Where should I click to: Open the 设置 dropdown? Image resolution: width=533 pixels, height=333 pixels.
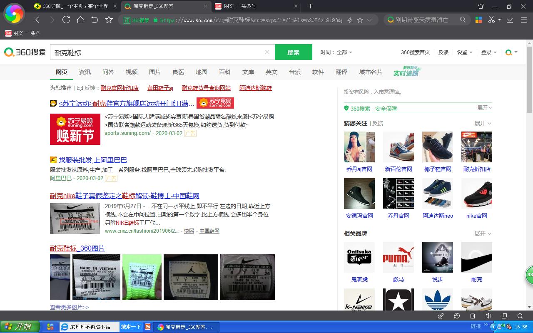464,52
